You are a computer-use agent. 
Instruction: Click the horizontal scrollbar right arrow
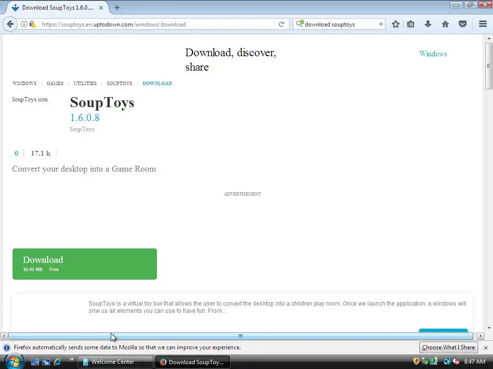pos(480,336)
